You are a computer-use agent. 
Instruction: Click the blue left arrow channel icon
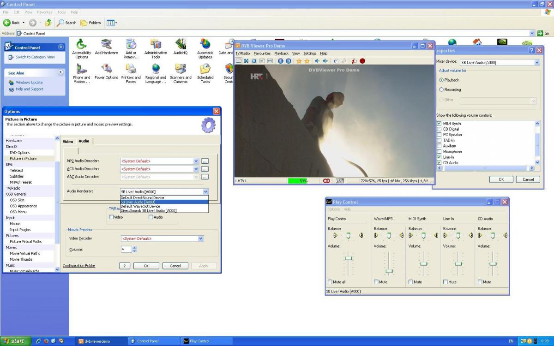pyautogui.click(x=281, y=61)
